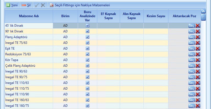Click the Yeni button to add a row
Screen dimensions: 211x109
[x=12, y=5]
